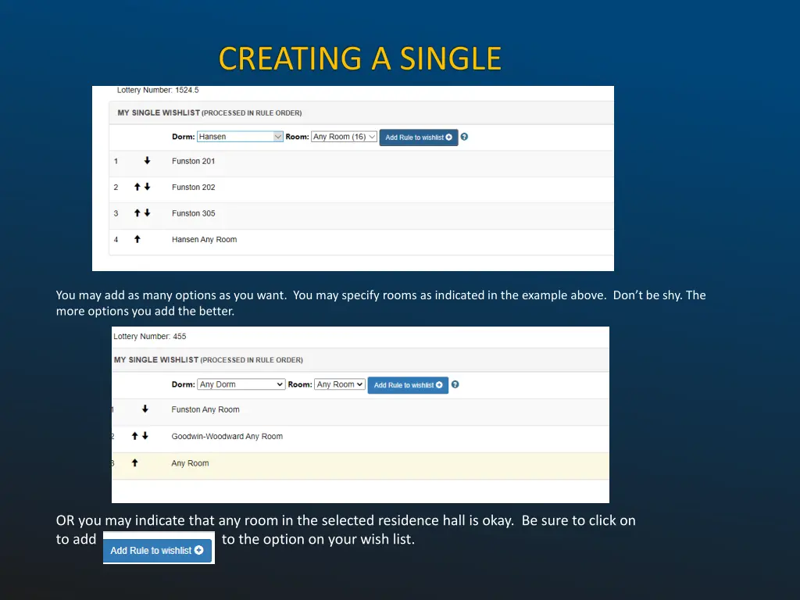Raise Hansen Any Room with its up arrow
Image resolution: width=800 pixels, height=600 pixels.
137,240
